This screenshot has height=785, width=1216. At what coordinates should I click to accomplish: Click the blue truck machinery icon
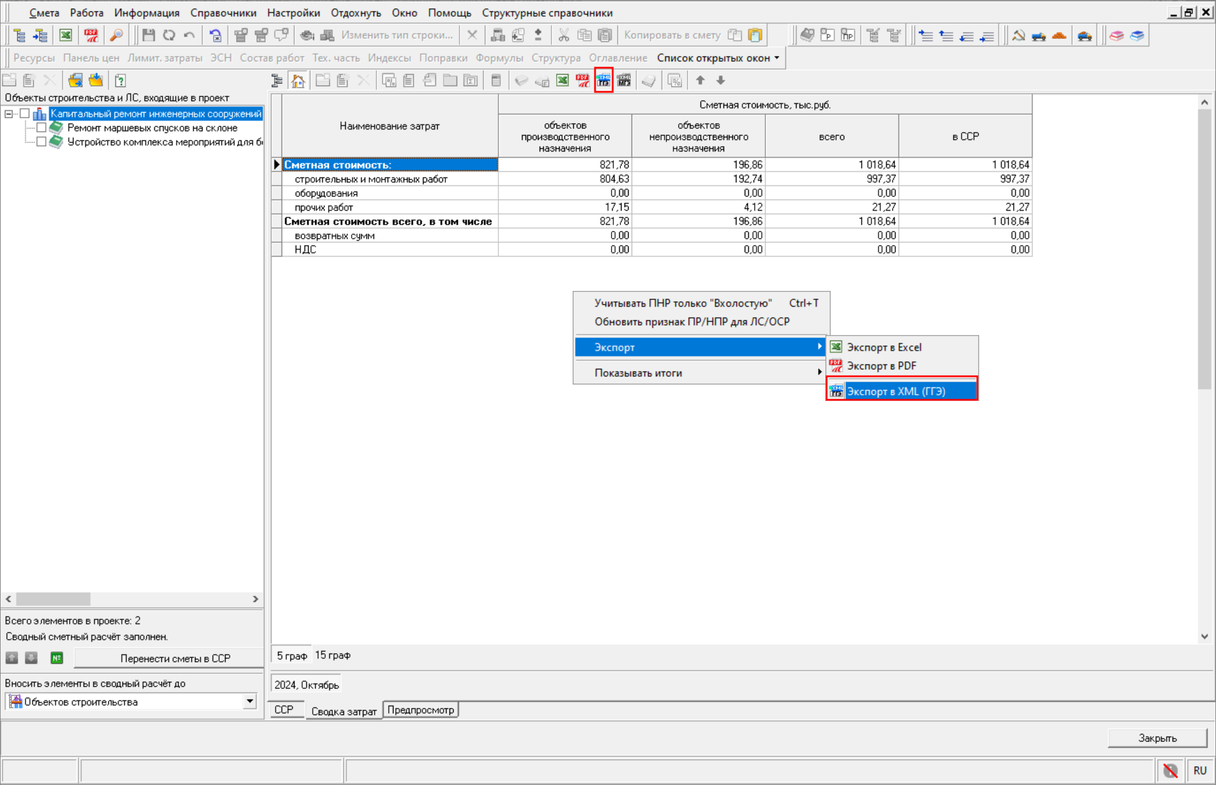[x=1039, y=35]
